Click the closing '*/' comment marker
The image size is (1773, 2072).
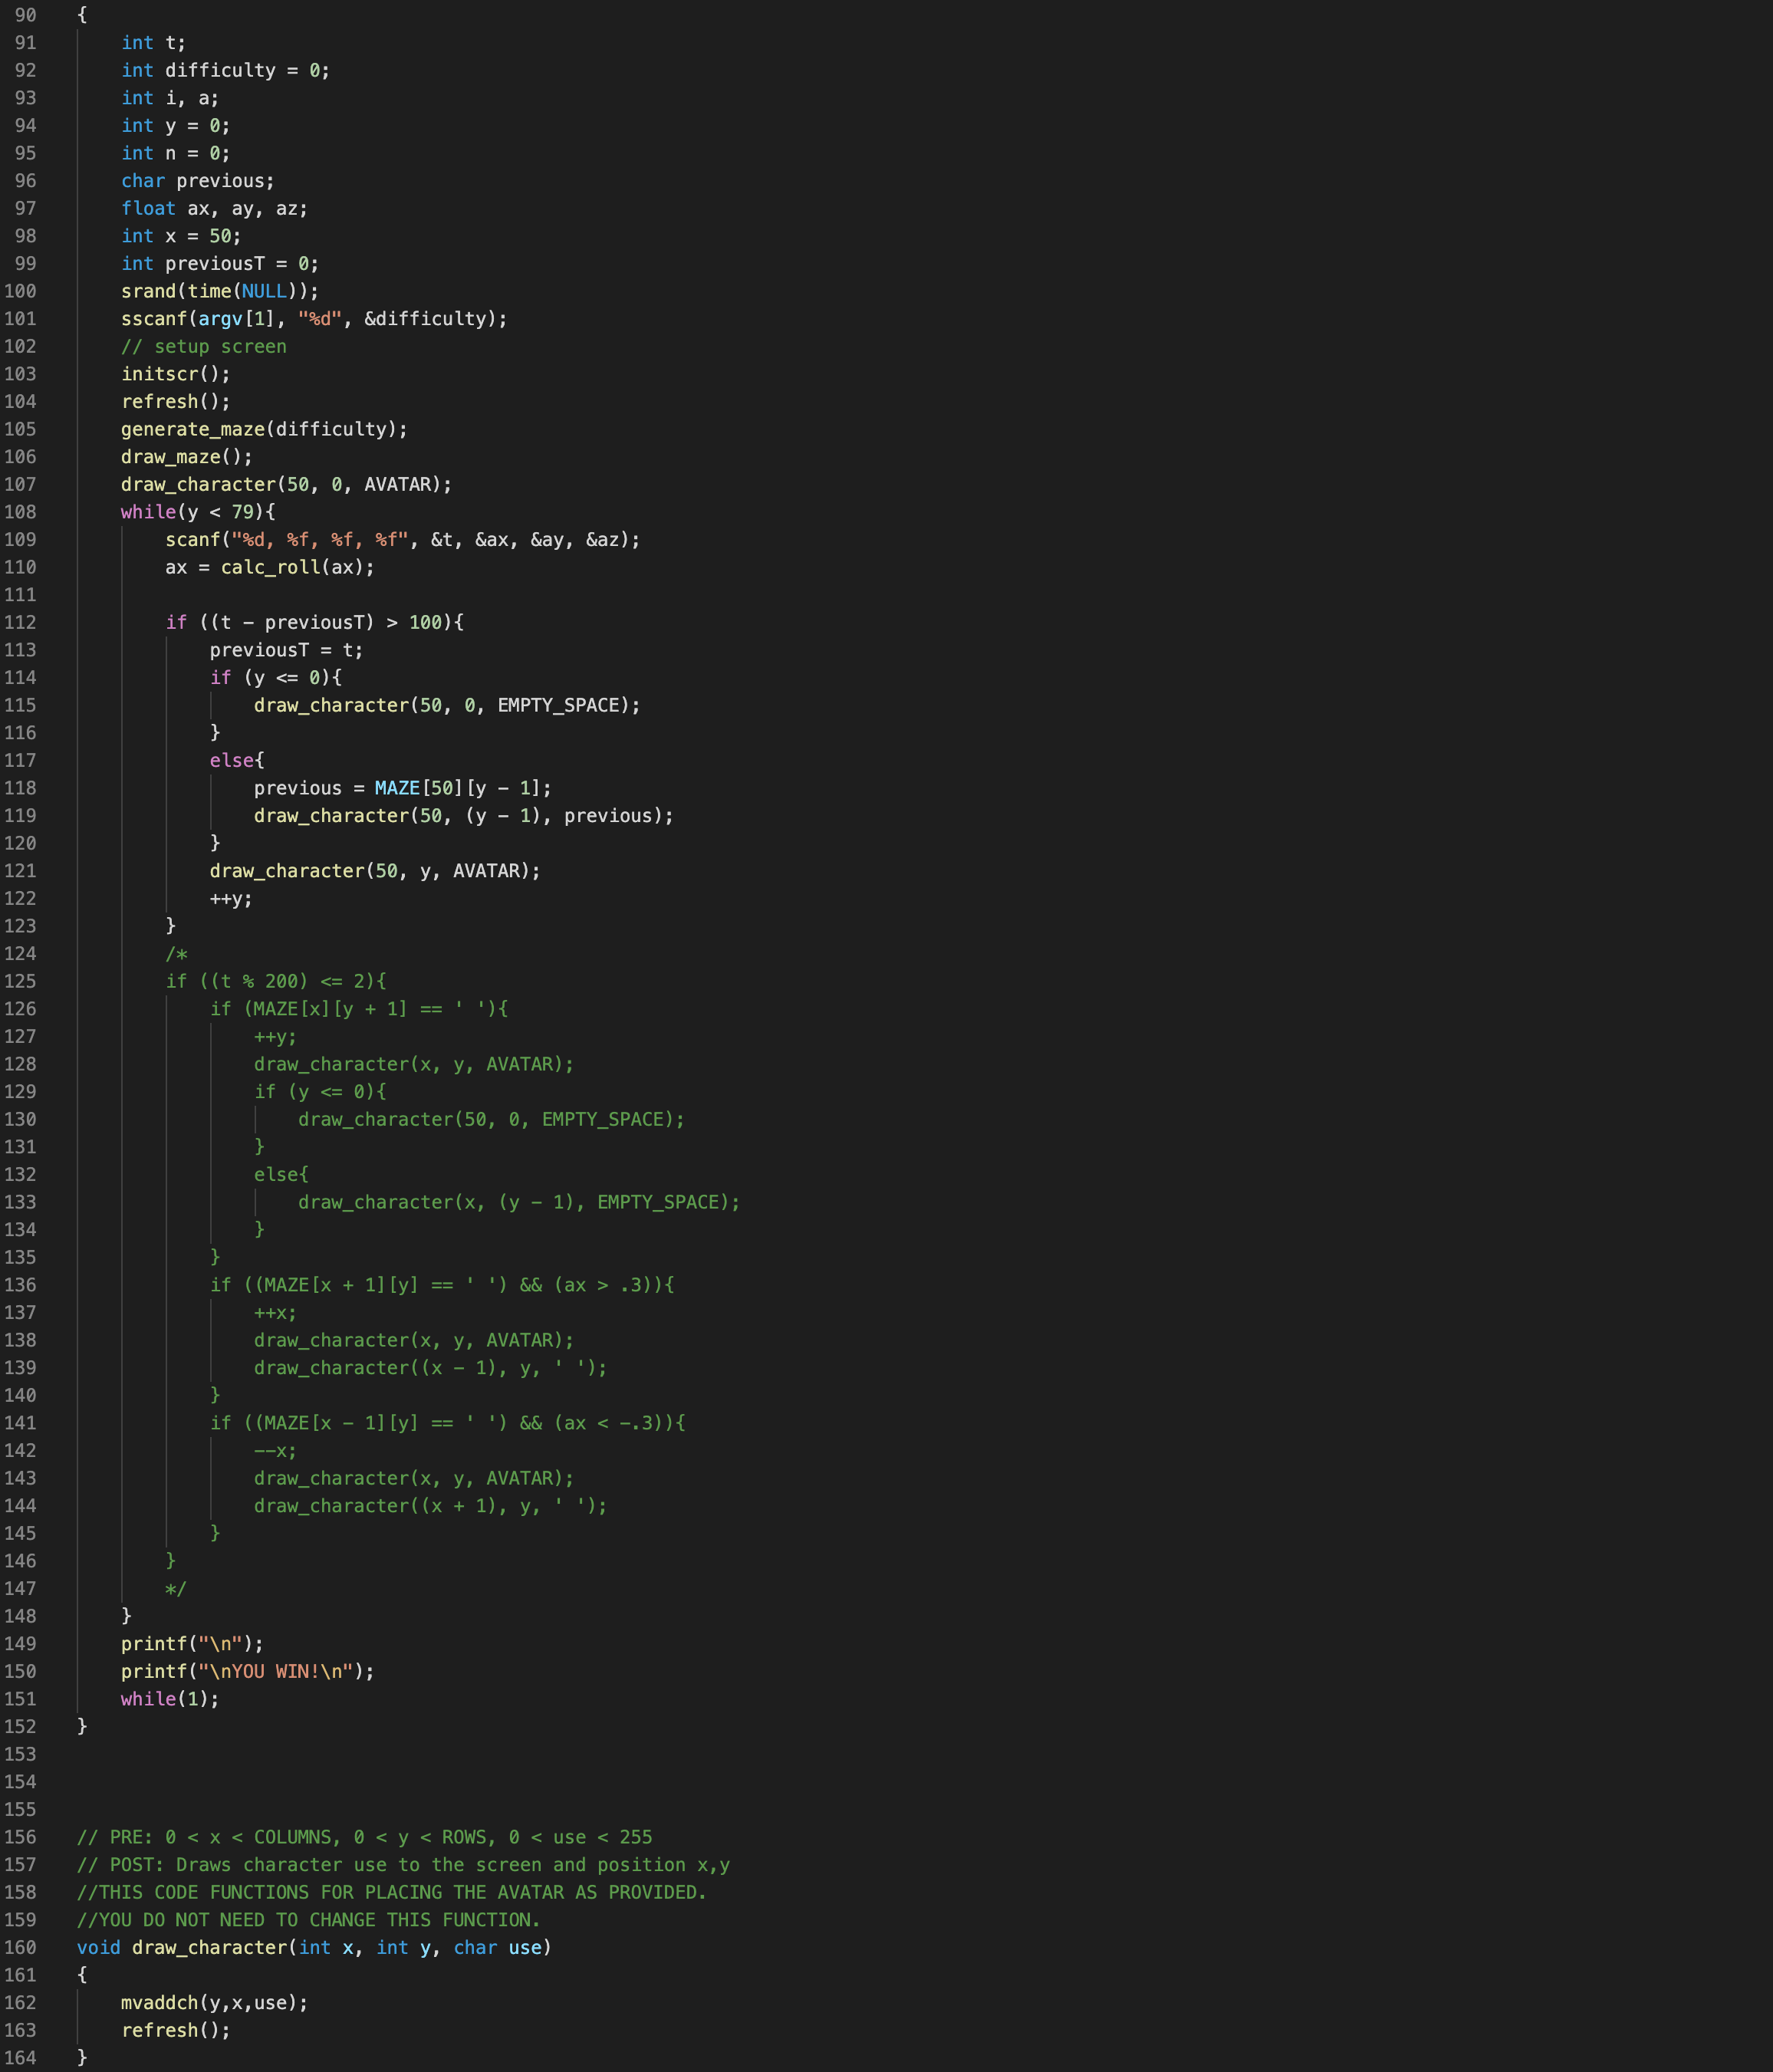[x=176, y=1589]
